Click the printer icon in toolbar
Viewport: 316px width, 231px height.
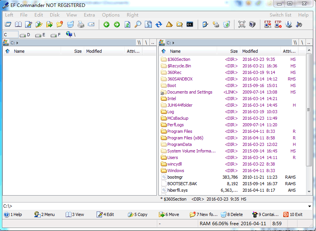[81, 25]
